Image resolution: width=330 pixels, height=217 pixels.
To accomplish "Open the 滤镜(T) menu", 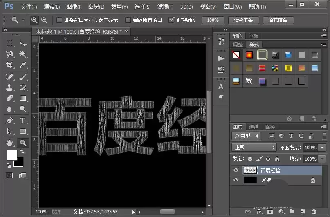I will click(x=166, y=7).
